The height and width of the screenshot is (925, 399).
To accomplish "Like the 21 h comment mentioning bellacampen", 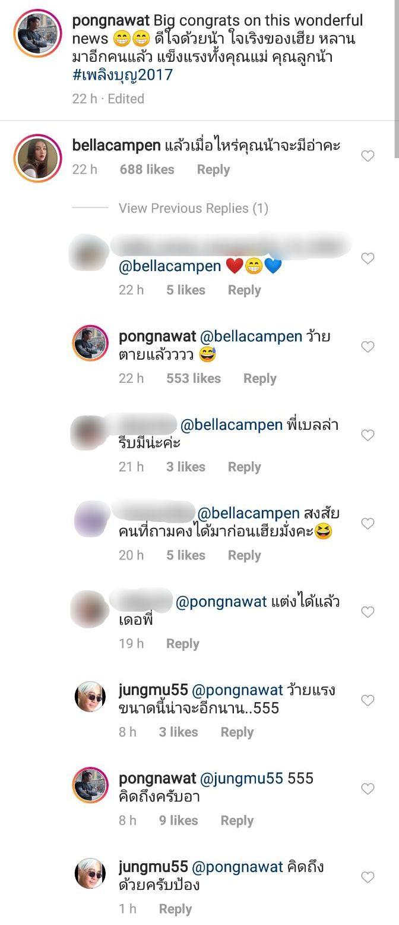I will pos(368,435).
